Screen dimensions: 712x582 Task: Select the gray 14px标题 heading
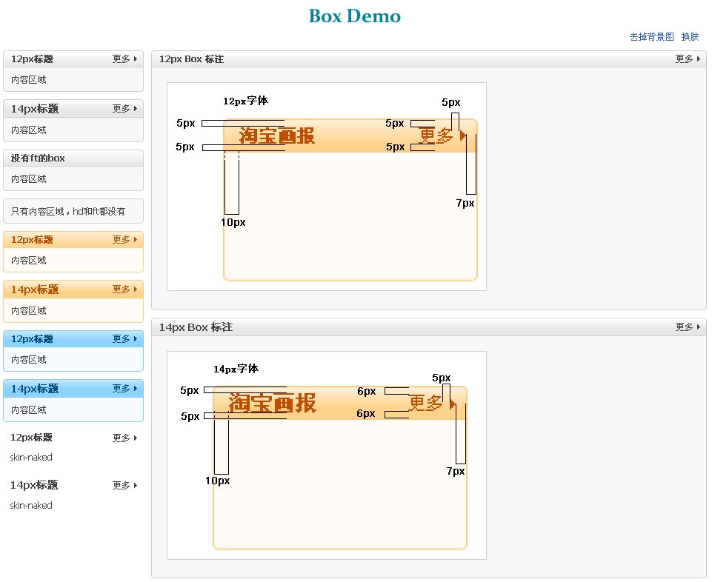35,109
